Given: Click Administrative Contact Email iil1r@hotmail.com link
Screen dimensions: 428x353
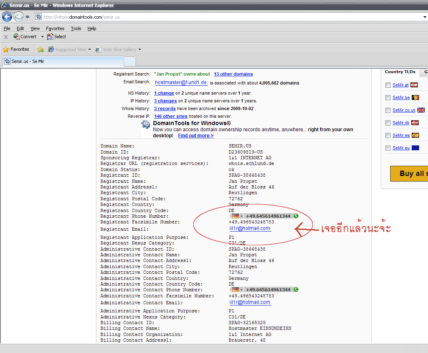Looking at the screenshot, I should tap(250, 302).
